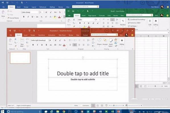The height and width of the screenshot is (113, 170).
Task: Click Italic in the PowerPoint ribbon
Action: [38, 45]
